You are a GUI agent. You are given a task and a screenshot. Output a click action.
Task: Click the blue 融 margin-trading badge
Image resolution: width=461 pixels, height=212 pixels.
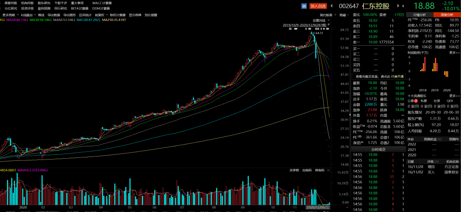[304, 6]
